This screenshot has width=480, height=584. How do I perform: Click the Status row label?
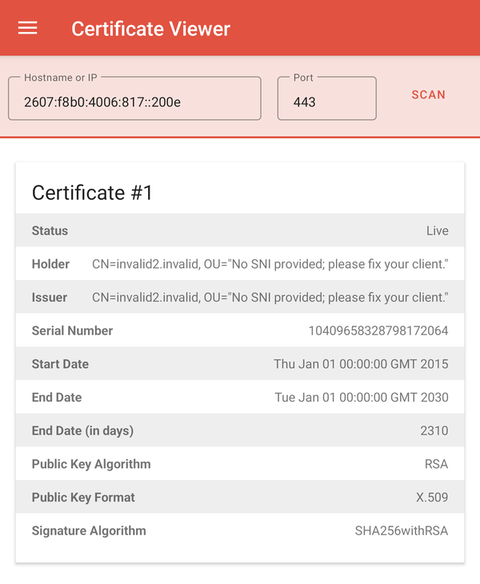(x=50, y=230)
